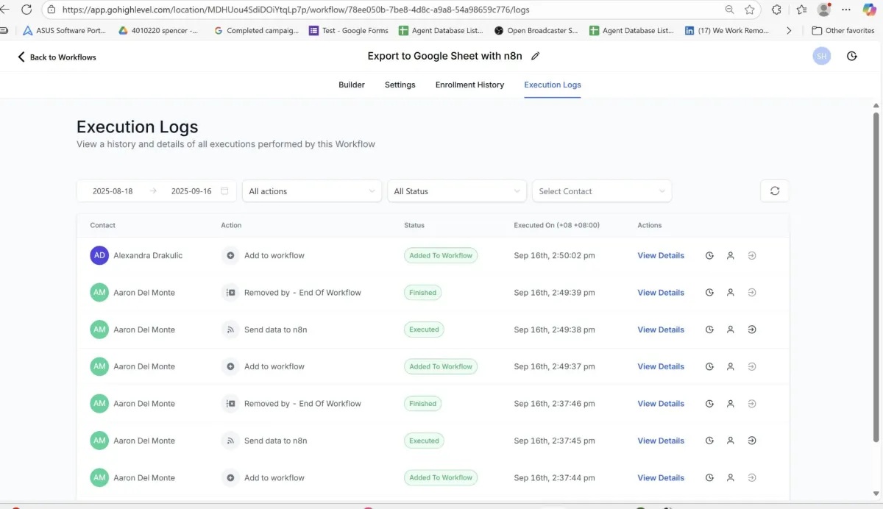
Task: View Details of 2:49:39 pm entry
Action: click(661, 293)
